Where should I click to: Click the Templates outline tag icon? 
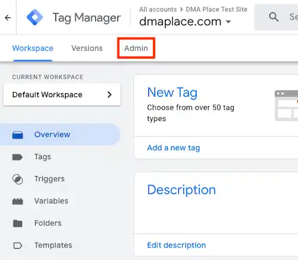(18, 246)
